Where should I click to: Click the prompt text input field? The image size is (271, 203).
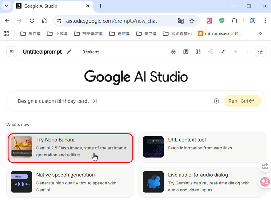point(114,101)
